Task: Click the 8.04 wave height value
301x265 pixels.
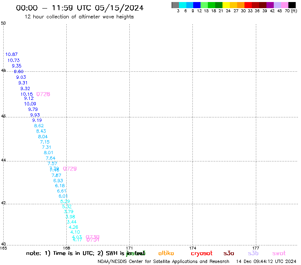Action: tap(43, 137)
